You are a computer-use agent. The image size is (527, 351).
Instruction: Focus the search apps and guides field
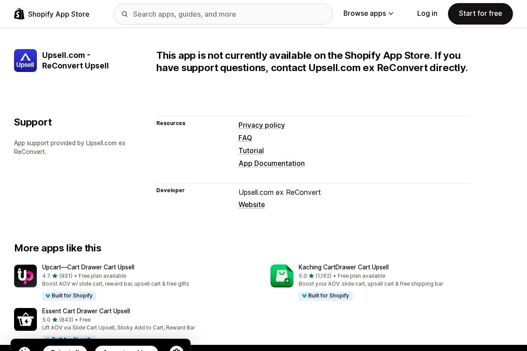(x=223, y=14)
